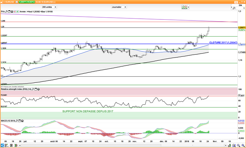The image size is (246, 148).
Task: Open Prix panel wrench settings
Action: coord(7,12)
